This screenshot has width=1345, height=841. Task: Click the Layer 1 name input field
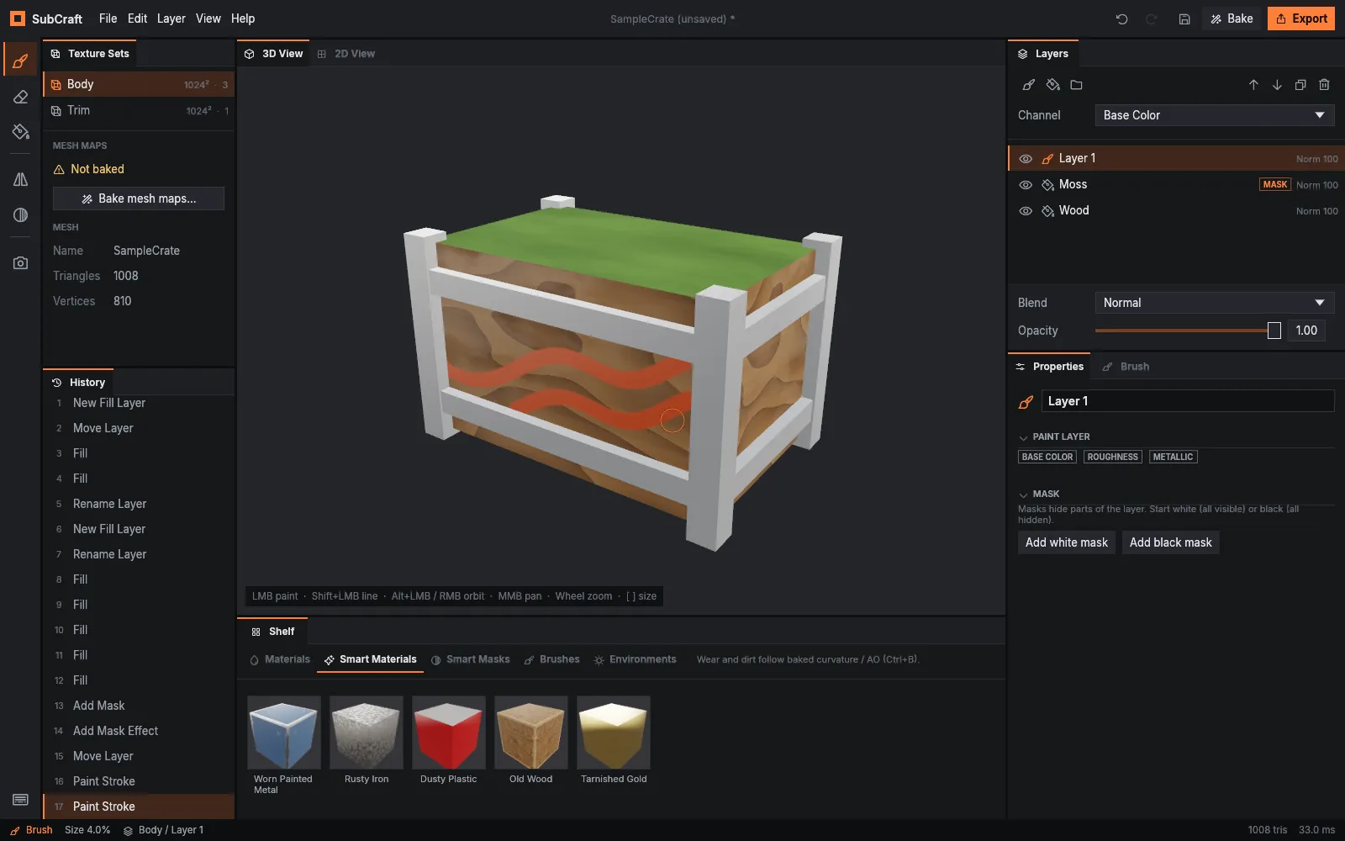(1188, 401)
